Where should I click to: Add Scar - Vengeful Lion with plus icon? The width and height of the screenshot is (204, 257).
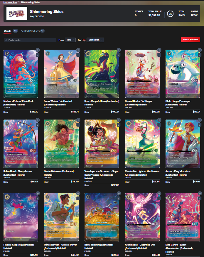[119, 50]
